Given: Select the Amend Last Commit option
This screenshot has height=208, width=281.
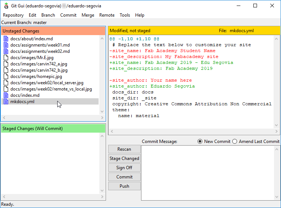Looking at the screenshot, I should tap(234, 141).
